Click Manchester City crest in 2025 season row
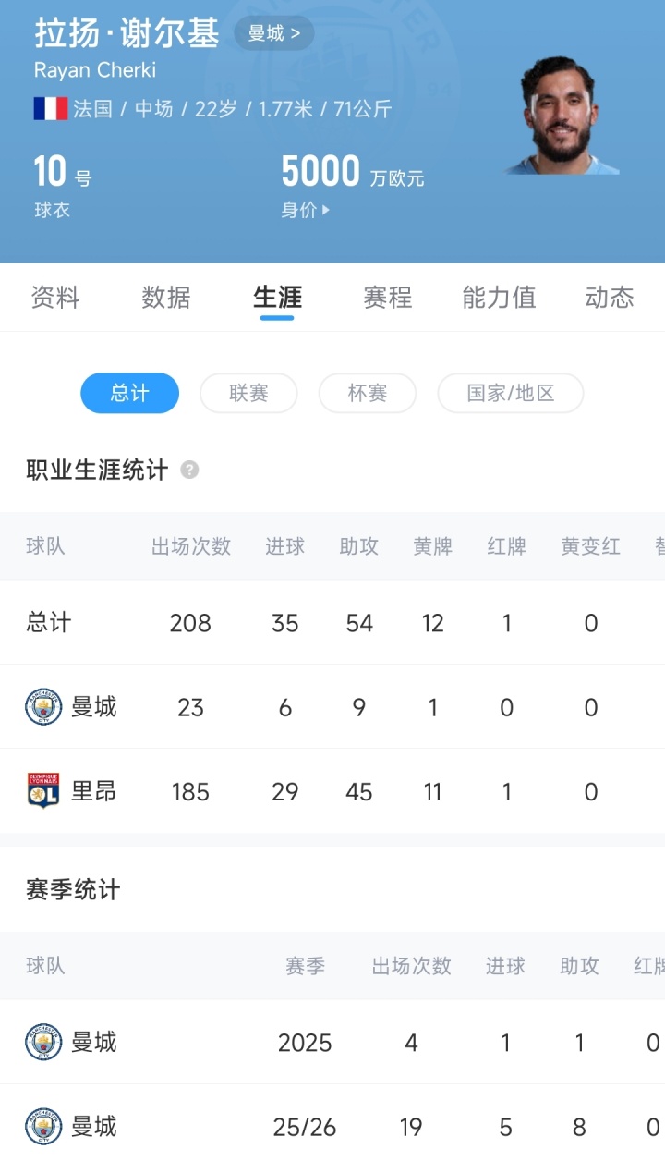The height and width of the screenshot is (1161, 665). (43, 1043)
